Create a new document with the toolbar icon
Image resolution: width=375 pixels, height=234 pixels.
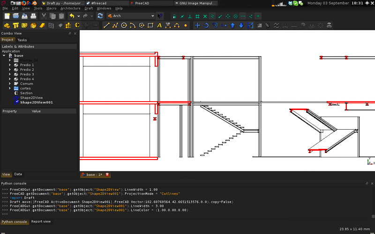click(x=7, y=16)
